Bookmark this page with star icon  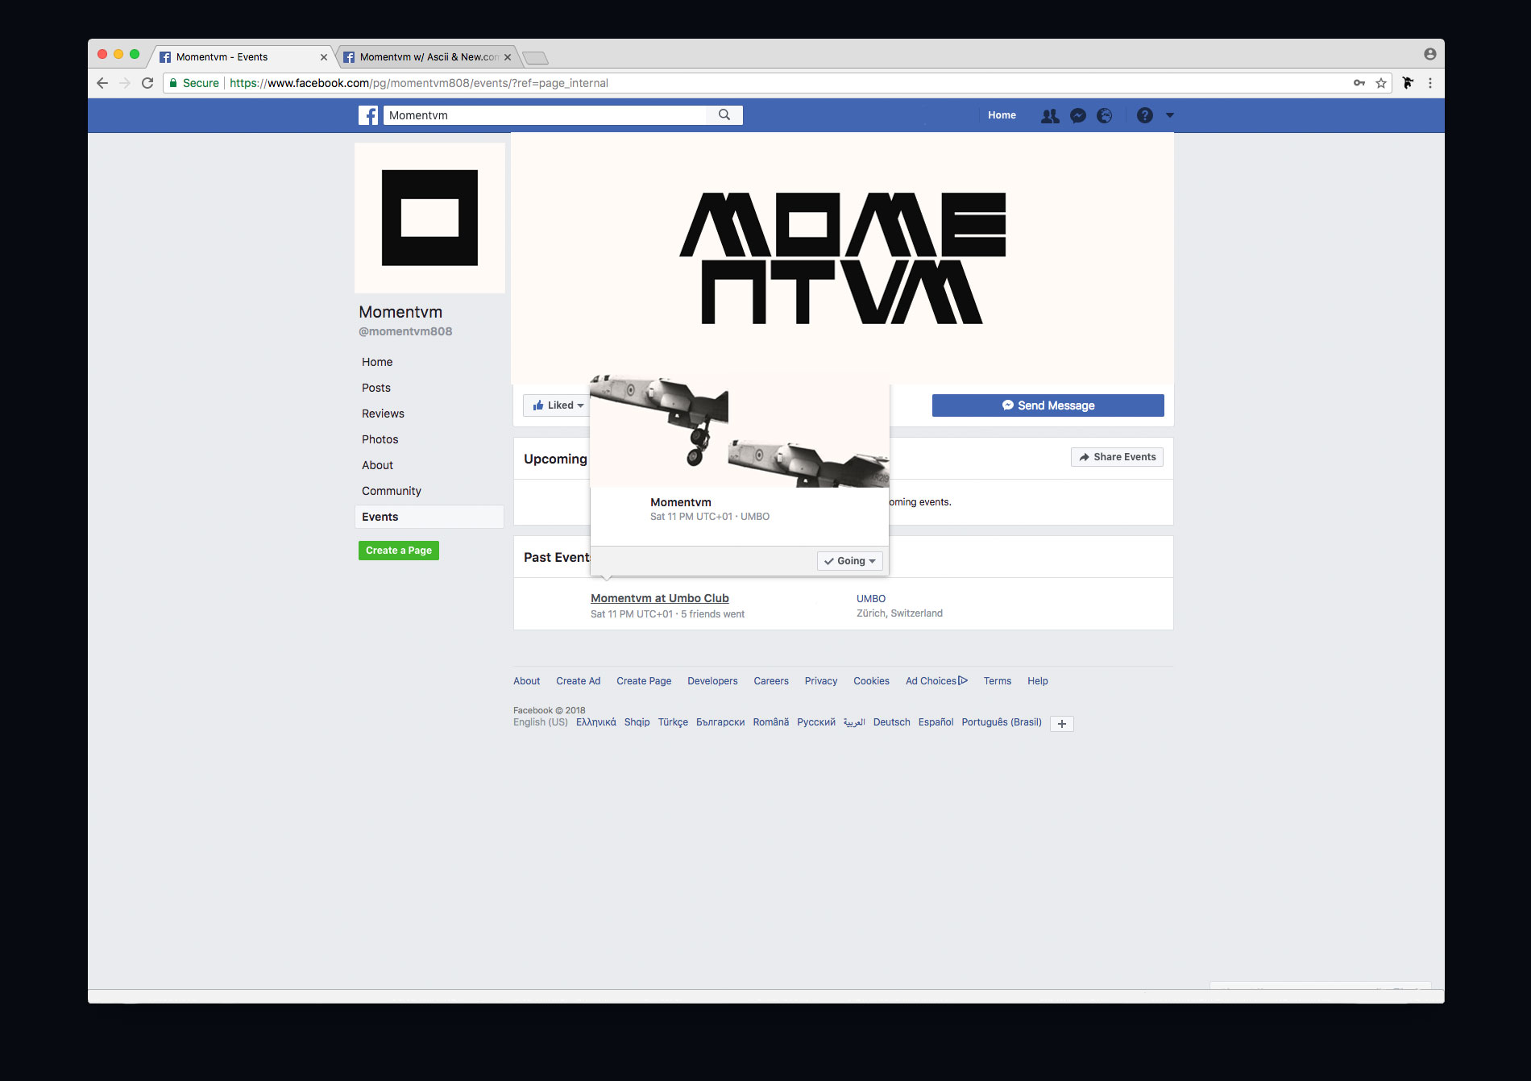point(1381,83)
